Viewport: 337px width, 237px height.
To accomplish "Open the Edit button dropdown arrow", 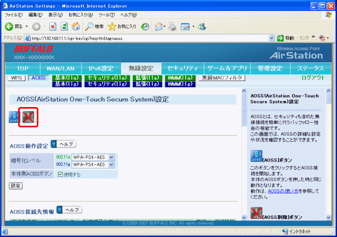I will (x=193, y=27).
